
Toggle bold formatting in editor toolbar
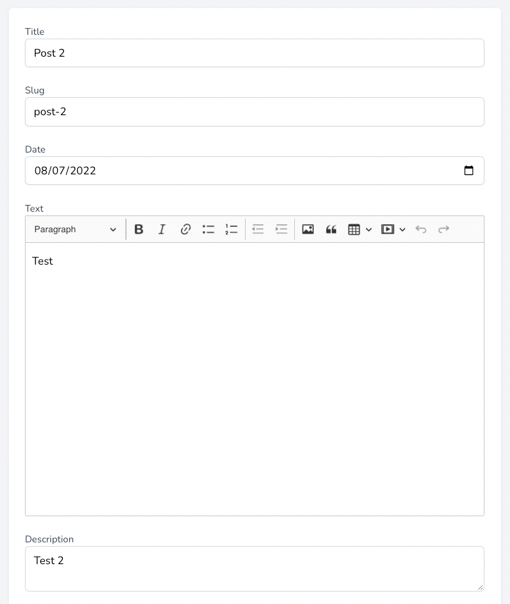[139, 230]
